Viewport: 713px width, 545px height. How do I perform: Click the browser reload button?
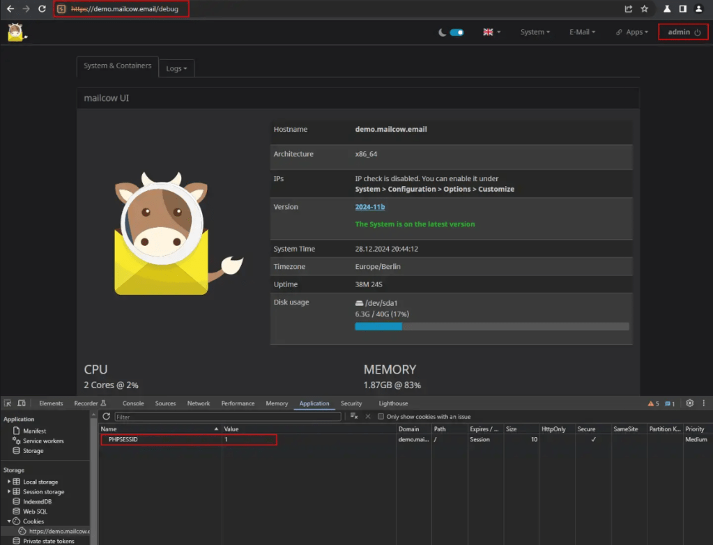(42, 9)
